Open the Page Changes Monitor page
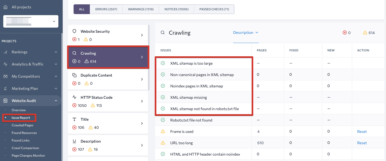Image resolution: width=386 pixels, height=161 pixels. click(x=28, y=156)
